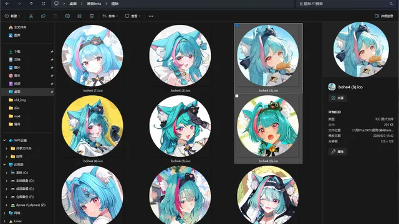Collapse the WPS云盘 tree node
Screen dimensions: 399x224
[4, 140]
